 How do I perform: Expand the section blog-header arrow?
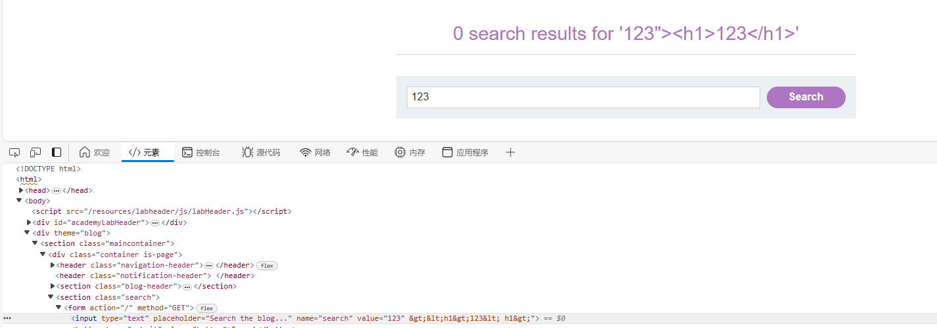click(x=53, y=286)
